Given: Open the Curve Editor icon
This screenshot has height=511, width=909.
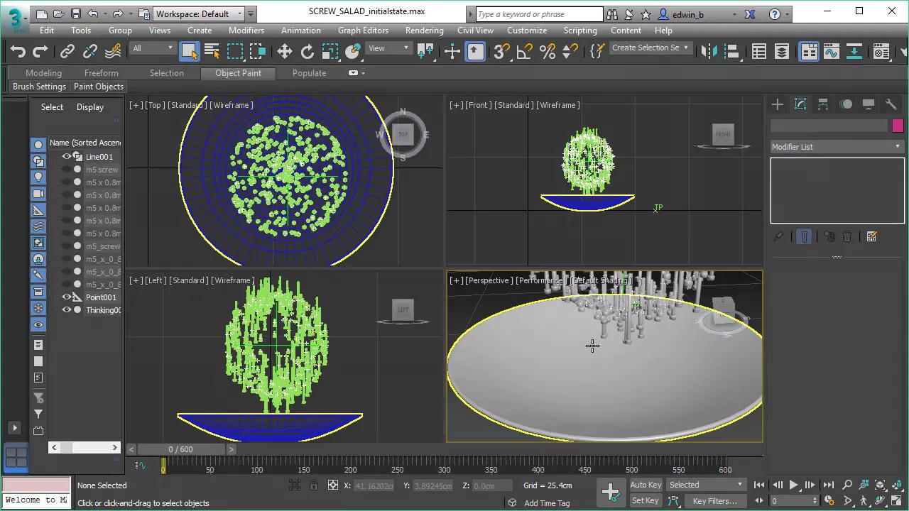Looking at the screenshot, I should [x=832, y=51].
